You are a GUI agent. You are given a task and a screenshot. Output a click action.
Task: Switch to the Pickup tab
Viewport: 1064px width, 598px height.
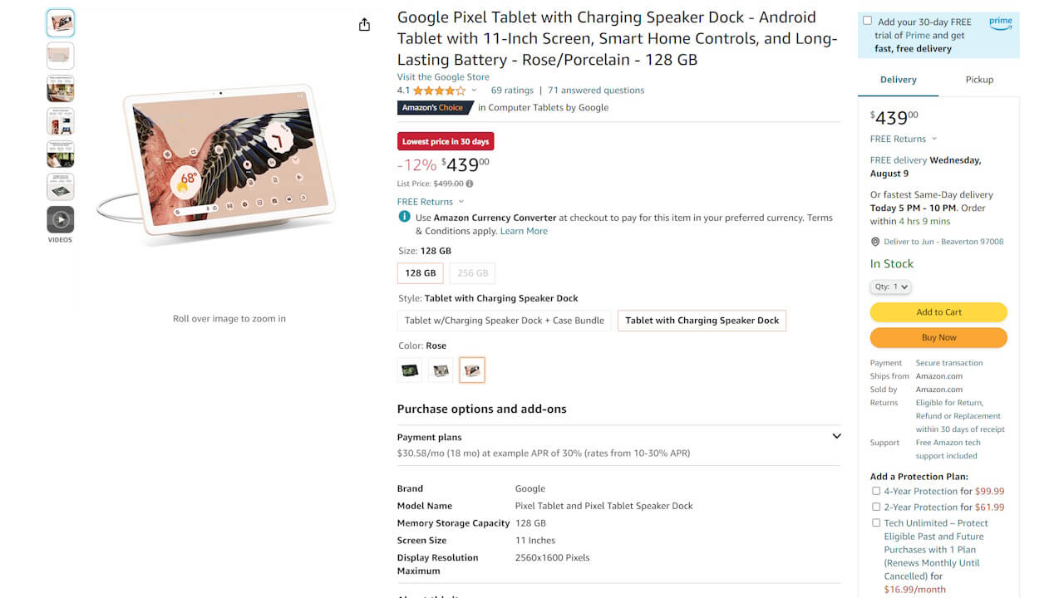point(979,79)
